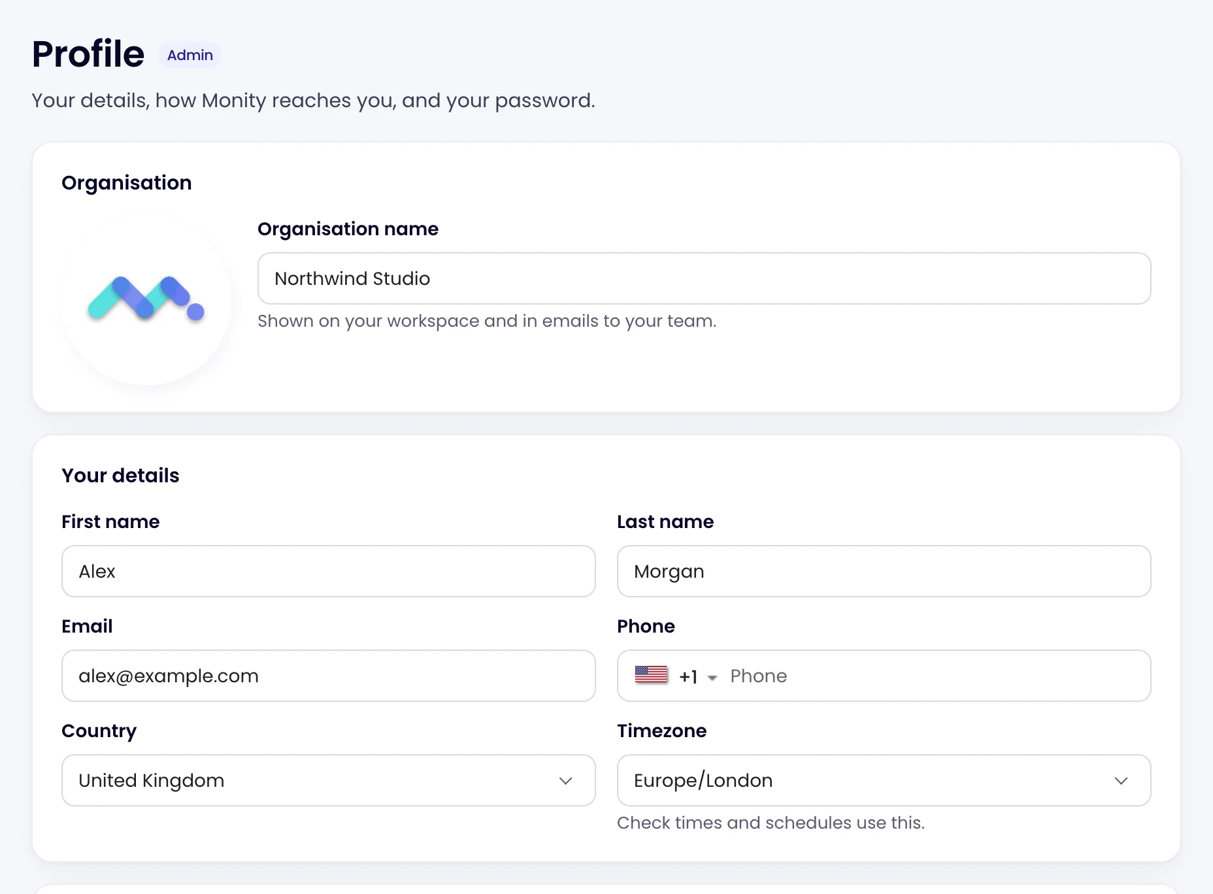Image resolution: width=1213 pixels, height=894 pixels.
Task: Click the "First name" field label
Action: (x=110, y=521)
